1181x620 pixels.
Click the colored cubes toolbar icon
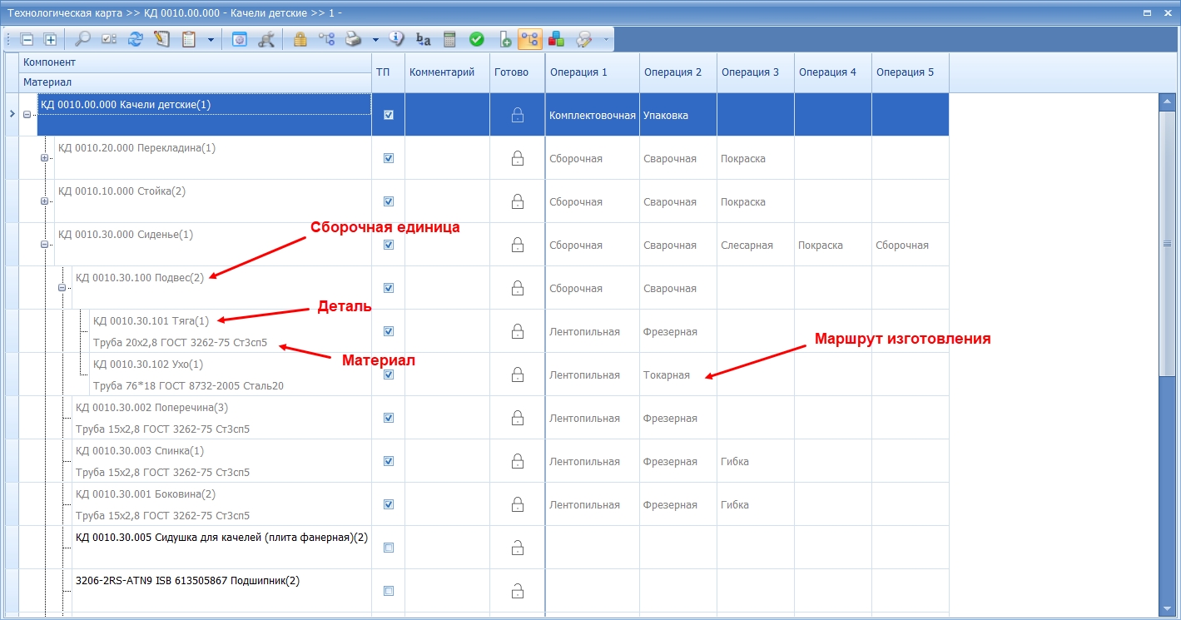(556, 39)
